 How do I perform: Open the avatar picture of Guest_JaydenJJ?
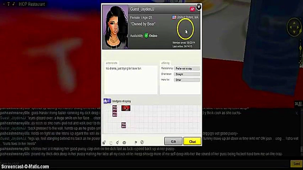point(115,27)
